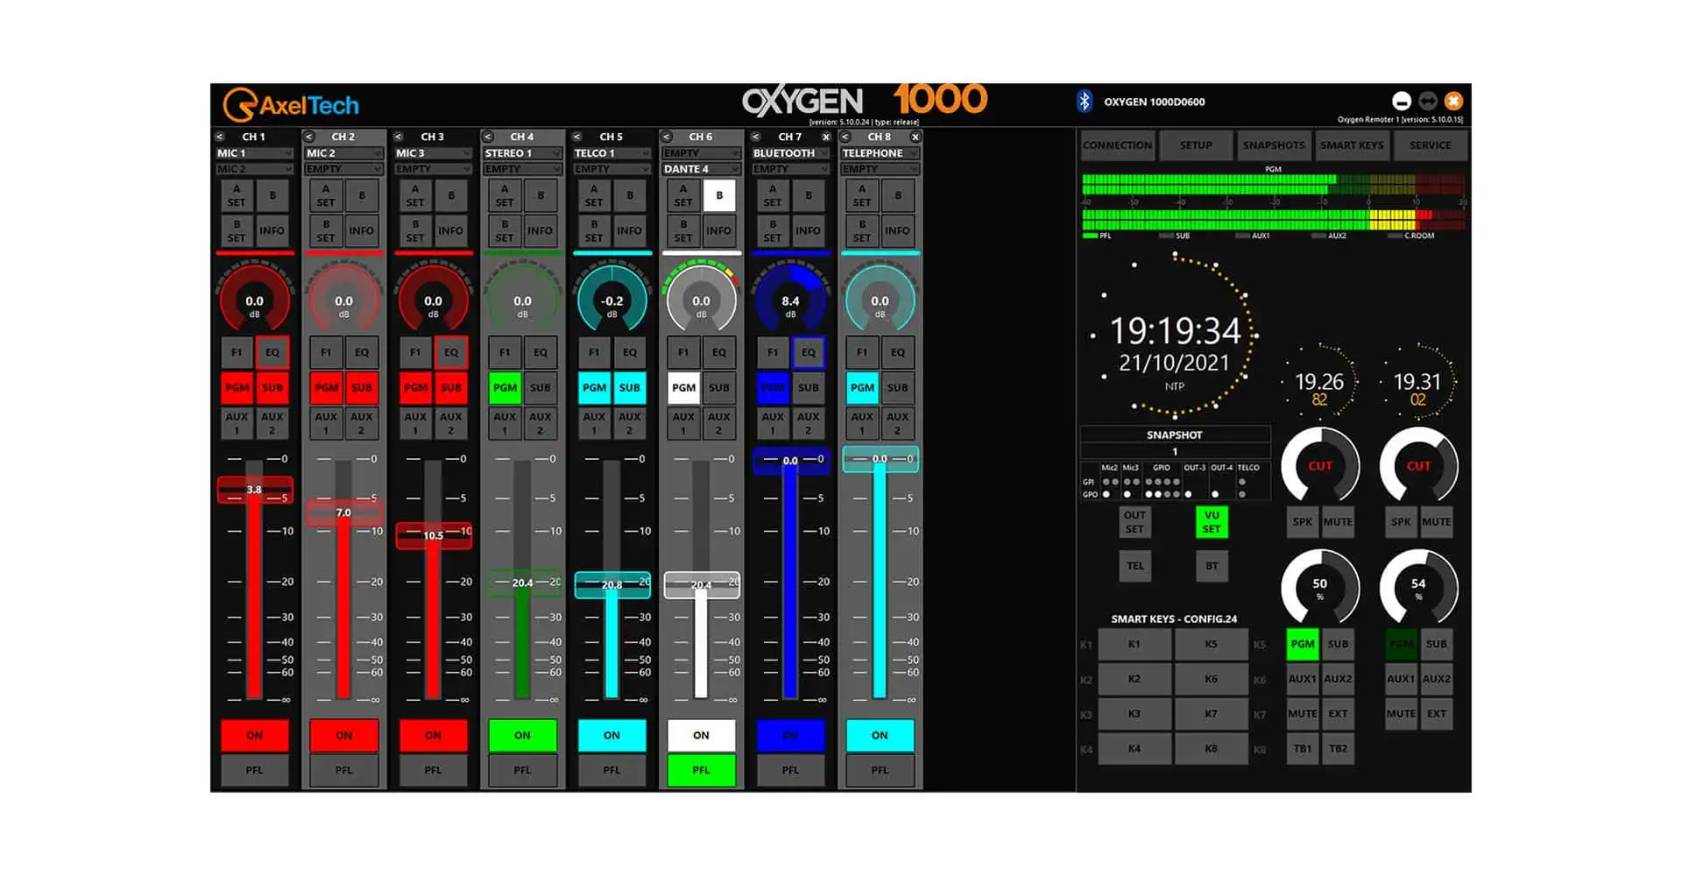
Task: Open the DANTE 4 source dropdown on CH 6
Action: pyautogui.click(x=700, y=169)
